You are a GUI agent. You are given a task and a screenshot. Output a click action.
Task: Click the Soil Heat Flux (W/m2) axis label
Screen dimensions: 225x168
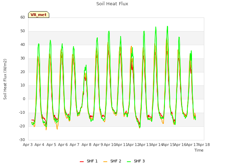pos(5,79)
